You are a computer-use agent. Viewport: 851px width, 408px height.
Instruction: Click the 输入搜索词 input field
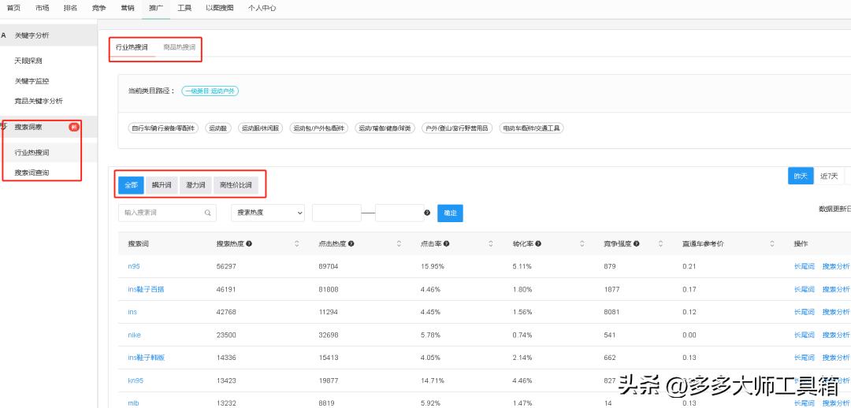pyautogui.click(x=160, y=213)
